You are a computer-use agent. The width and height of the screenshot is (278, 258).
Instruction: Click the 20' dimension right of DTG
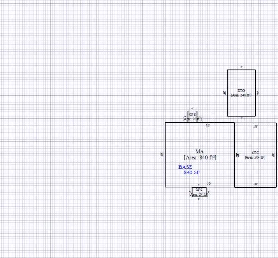click(x=258, y=93)
